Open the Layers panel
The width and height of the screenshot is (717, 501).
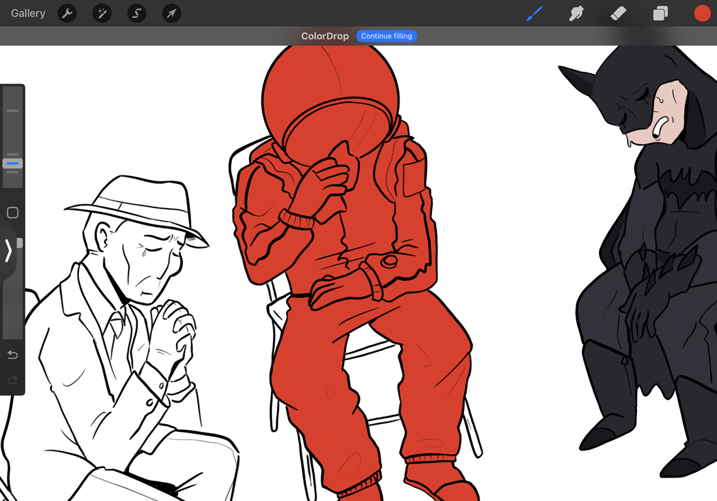point(660,13)
